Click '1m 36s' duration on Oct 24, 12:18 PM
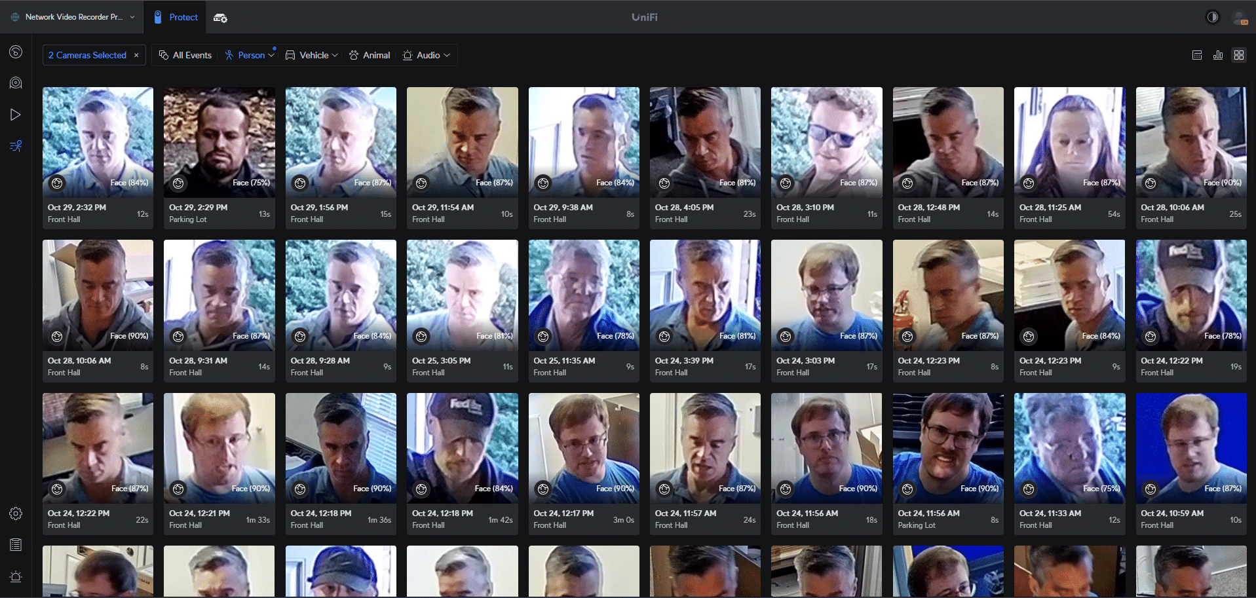 click(x=379, y=520)
